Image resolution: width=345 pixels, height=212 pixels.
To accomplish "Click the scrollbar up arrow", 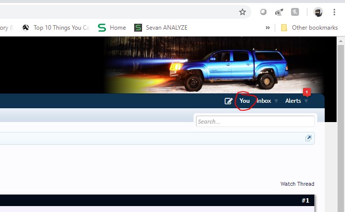I will [341, 41].
